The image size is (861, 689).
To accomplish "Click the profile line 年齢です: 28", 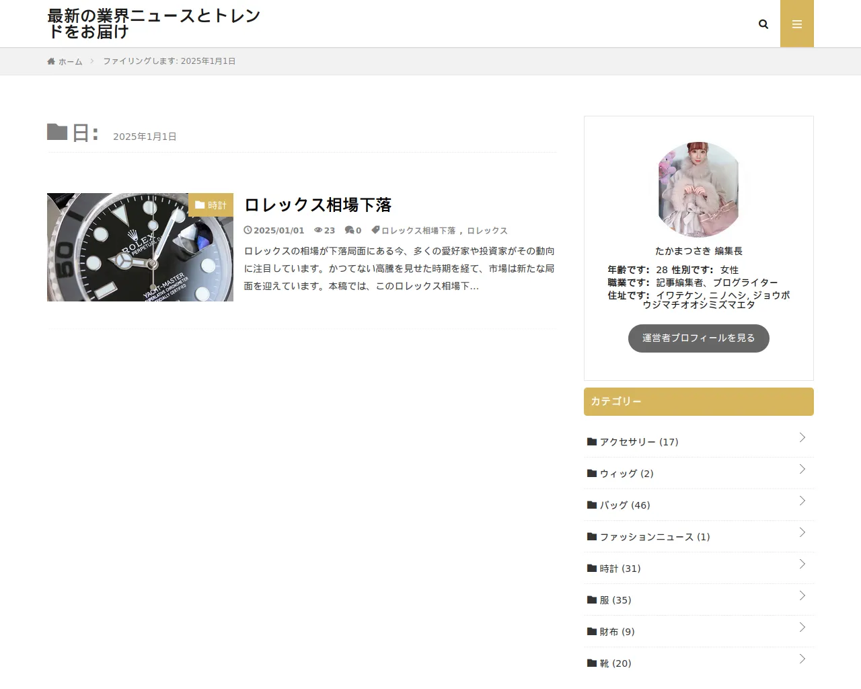I will [x=638, y=270].
